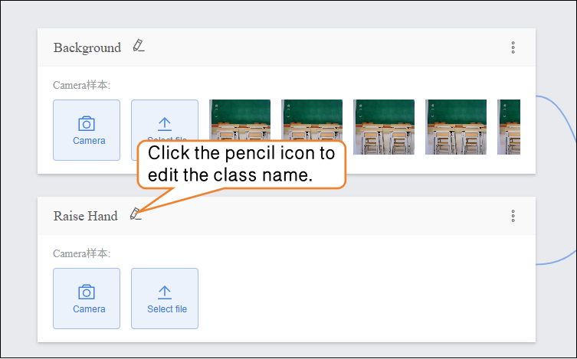Select the second classroom sample thumbnail

312,127
